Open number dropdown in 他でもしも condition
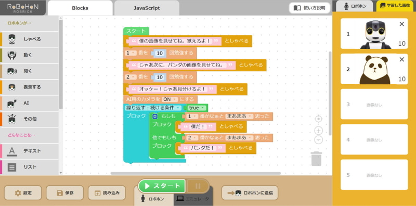 point(192,137)
